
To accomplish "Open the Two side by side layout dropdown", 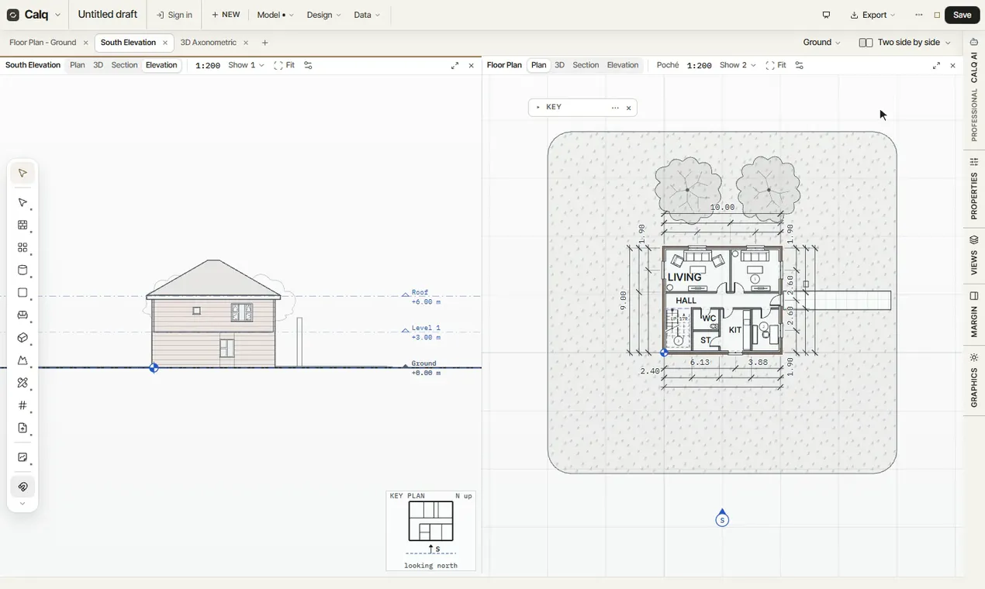I will point(905,43).
